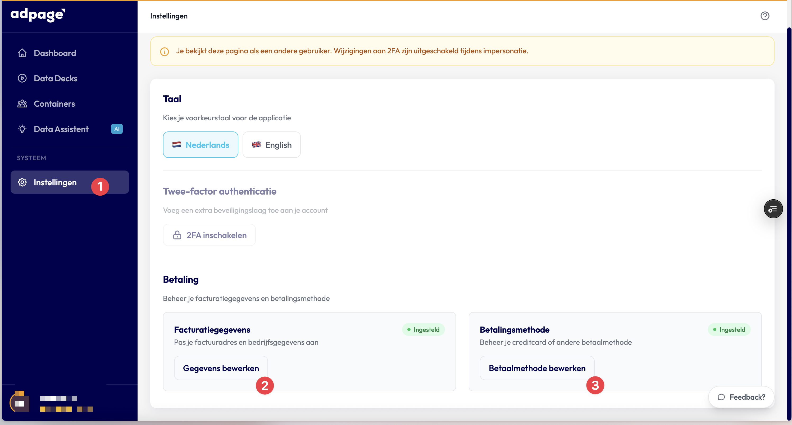
Task: Click the page vertical scrollbar
Action: 789,215
